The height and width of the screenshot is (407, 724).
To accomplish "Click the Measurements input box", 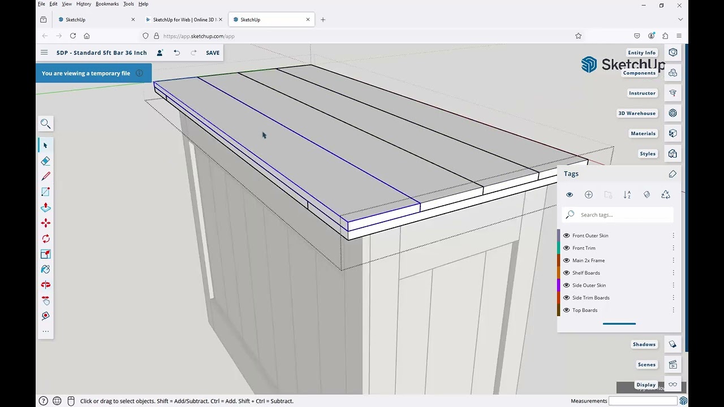I will [643, 401].
